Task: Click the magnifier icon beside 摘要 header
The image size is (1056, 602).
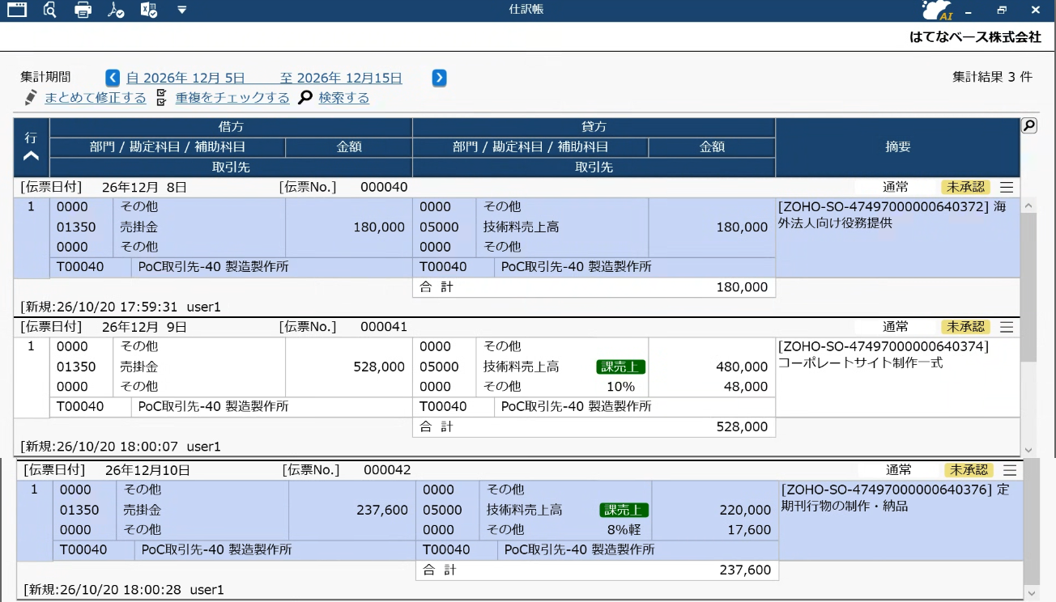Action: [1028, 125]
